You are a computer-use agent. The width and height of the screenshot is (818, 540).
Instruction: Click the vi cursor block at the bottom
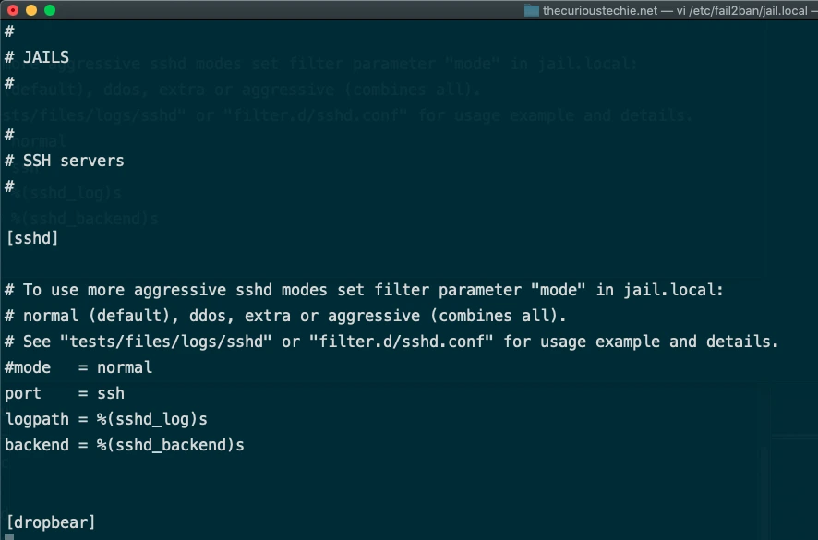[x=9, y=537]
